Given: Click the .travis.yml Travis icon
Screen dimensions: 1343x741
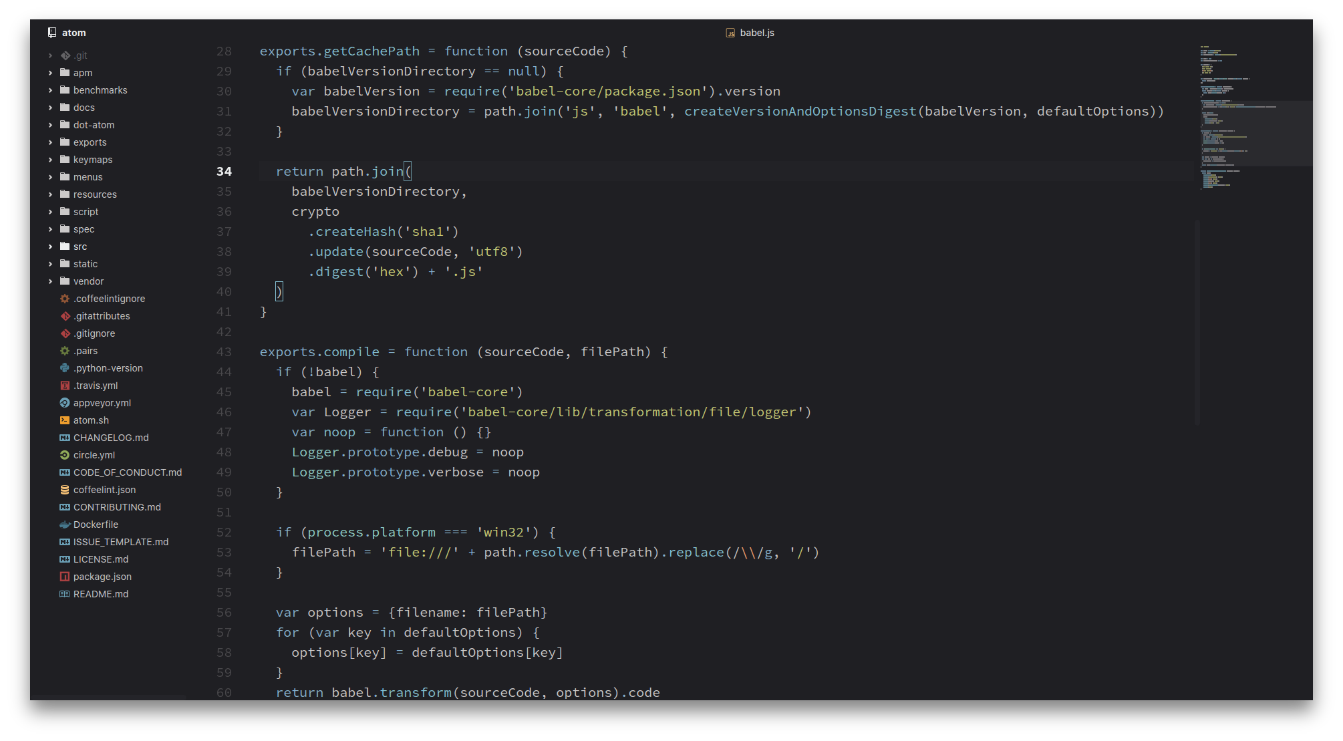Looking at the screenshot, I should pyautogui.click(x=65, y=386).
